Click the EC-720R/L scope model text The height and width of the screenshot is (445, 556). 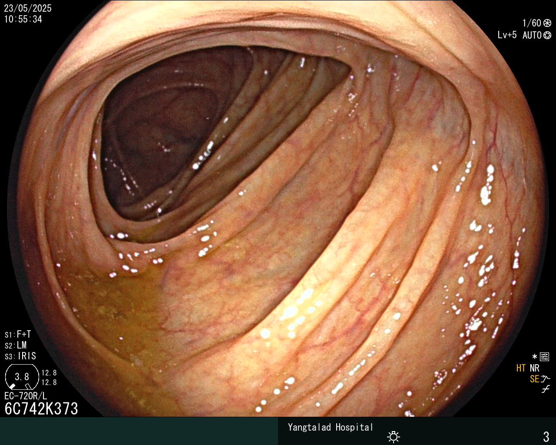pyautogui.click(x=26, y=396)
